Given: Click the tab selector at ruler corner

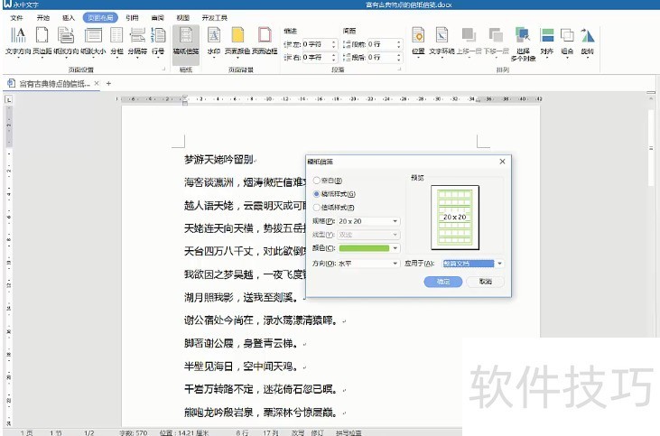Looking at the screenshot, I should (x=9, y=99).
